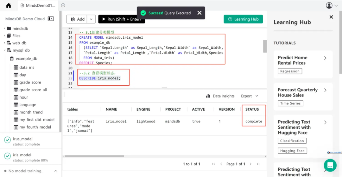
Task: Open the data iris table
Action: pyautogui.click(x=27, y=68)
